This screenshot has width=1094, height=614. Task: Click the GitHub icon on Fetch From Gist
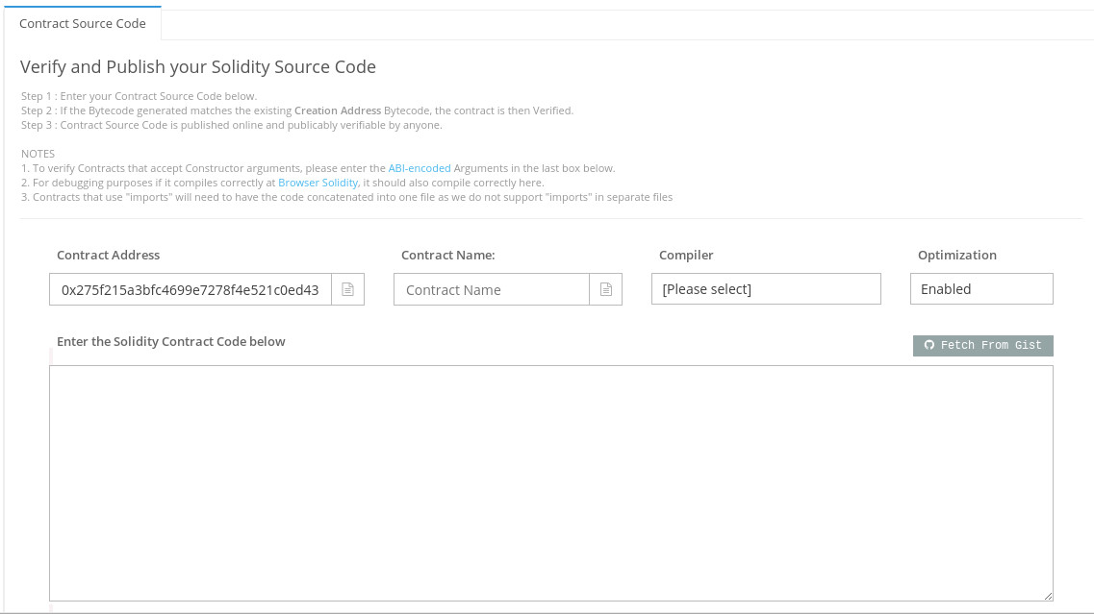(x=929, y=345)
